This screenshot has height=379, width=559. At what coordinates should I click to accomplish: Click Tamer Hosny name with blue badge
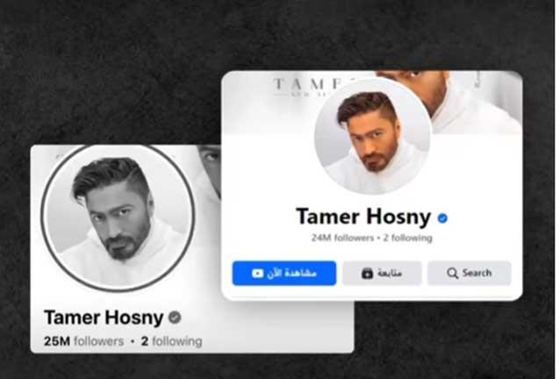point(363,217)
